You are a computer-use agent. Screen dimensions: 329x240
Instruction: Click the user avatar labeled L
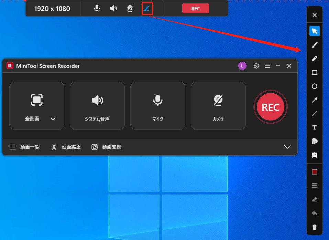242,65
